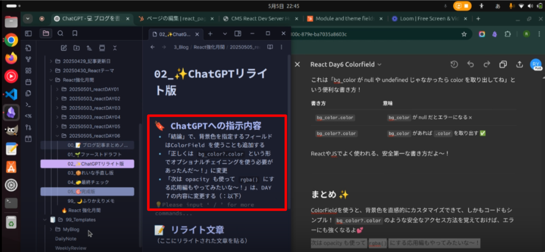Switch to the ページの編集 Chrome tab
The width and height of the screenshot is (545, 252).
(177, 19)
